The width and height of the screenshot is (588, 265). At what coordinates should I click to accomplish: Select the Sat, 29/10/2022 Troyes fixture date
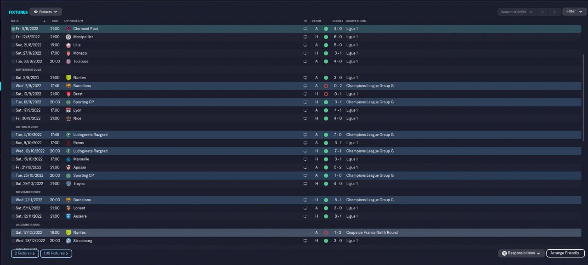(30, 184)
